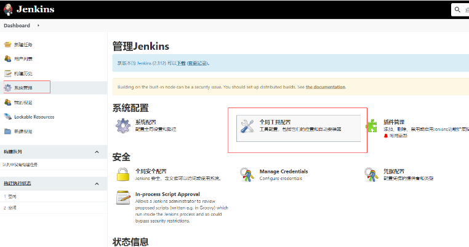Select executor row 1 空闲
Screen dimensions: 469x247
click(x=54, y=196)
